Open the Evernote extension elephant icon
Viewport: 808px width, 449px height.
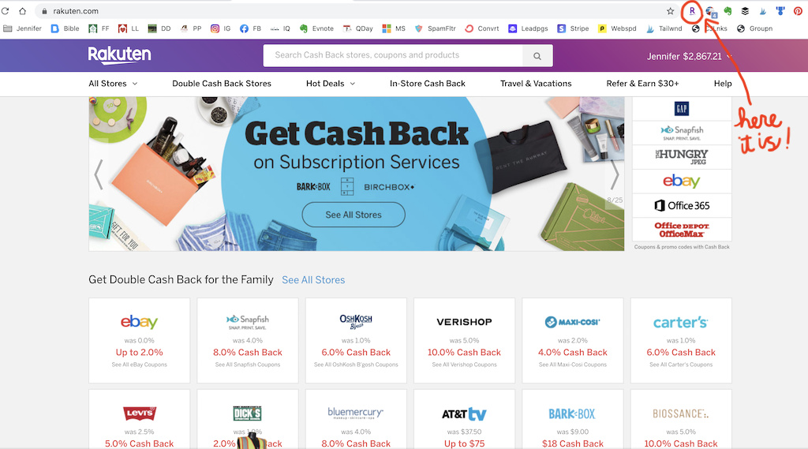(x=728, y=11)
